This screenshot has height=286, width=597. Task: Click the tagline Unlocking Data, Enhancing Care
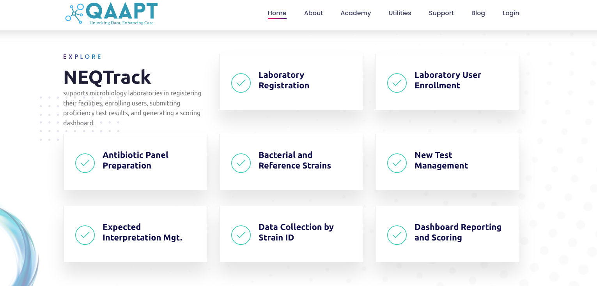click(121, 23)
